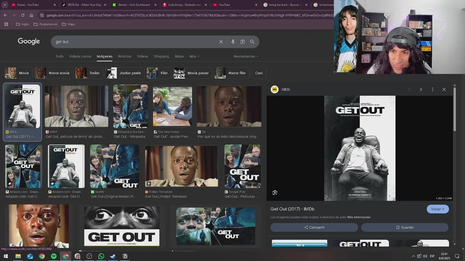The image size is (465, 261).
Task: Close the image preview panel
Action: click(444, 90)
